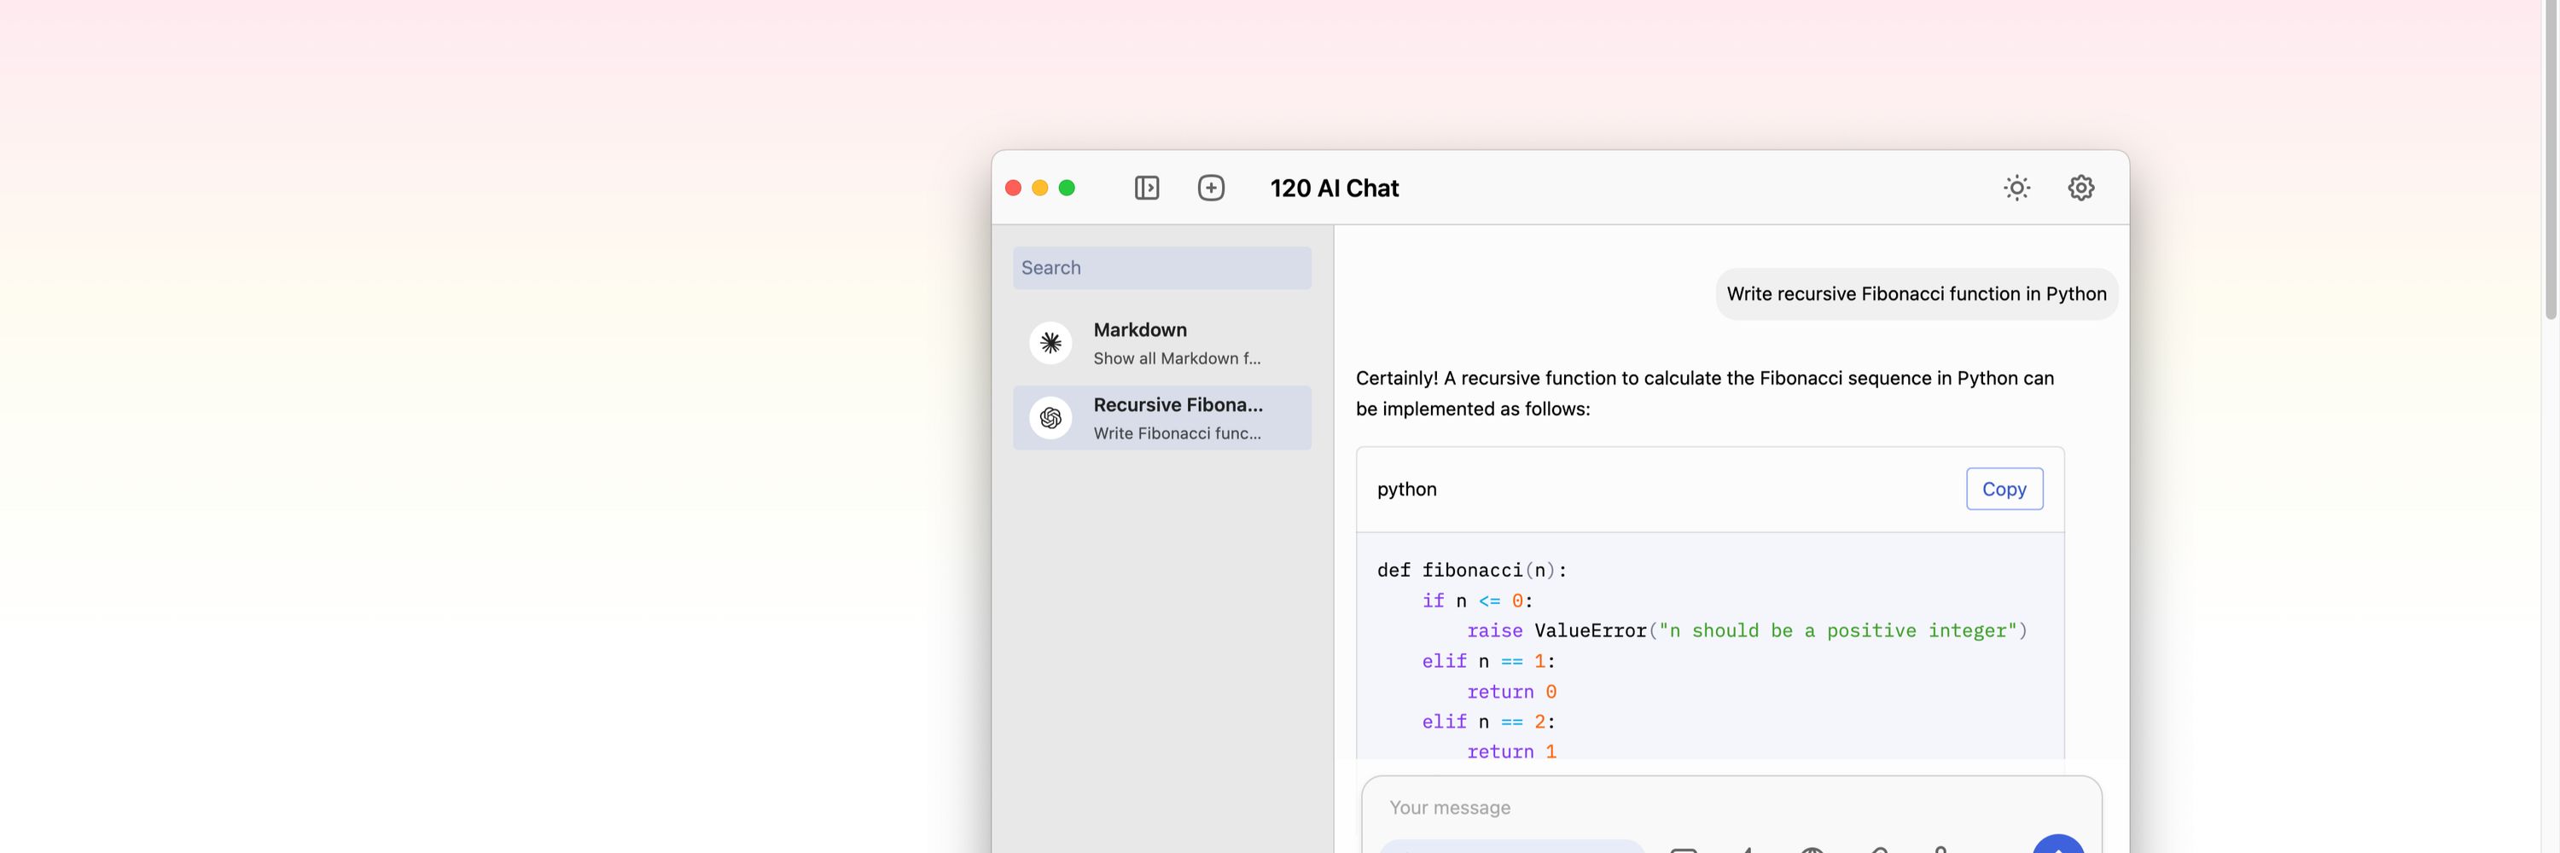Viewport: 2560px width, 853px height.
Task: Click 'Write Fibonacci func...' preview text
Action: (x=1177, y=433)
